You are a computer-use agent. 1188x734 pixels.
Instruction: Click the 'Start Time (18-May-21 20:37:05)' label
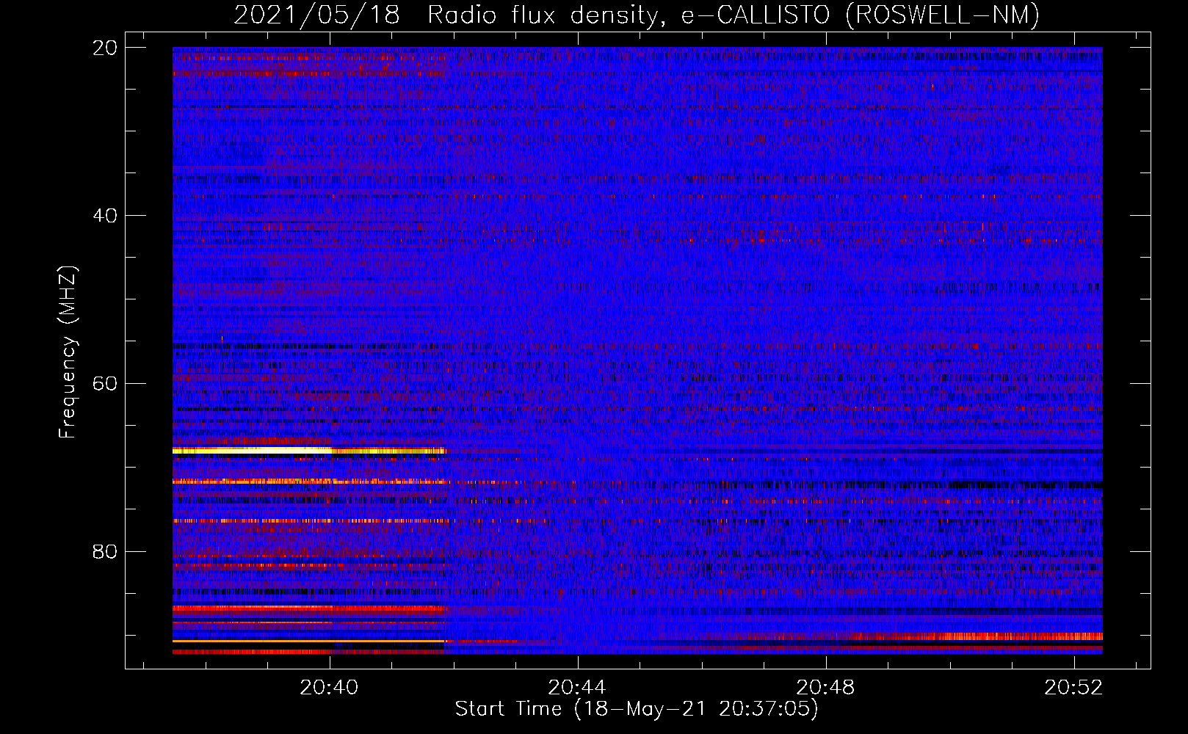[637, 709]
